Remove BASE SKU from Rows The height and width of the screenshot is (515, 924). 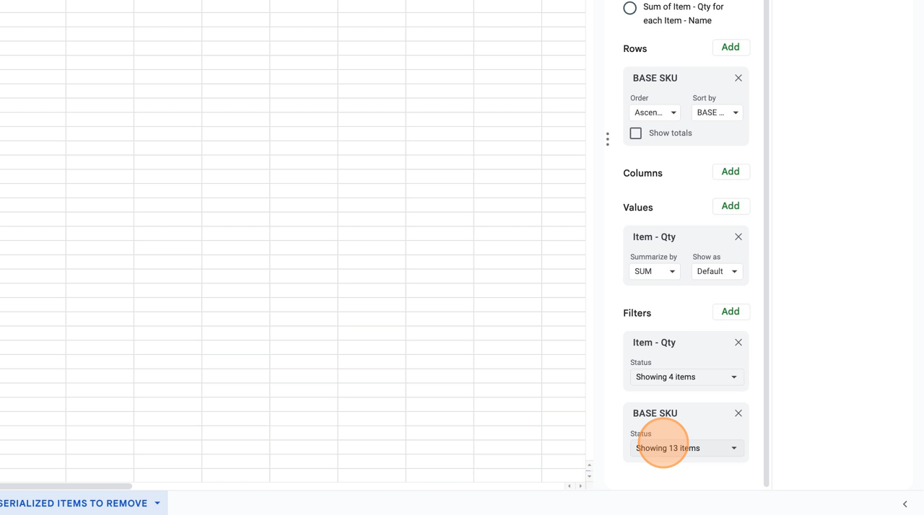coord(738,78)
